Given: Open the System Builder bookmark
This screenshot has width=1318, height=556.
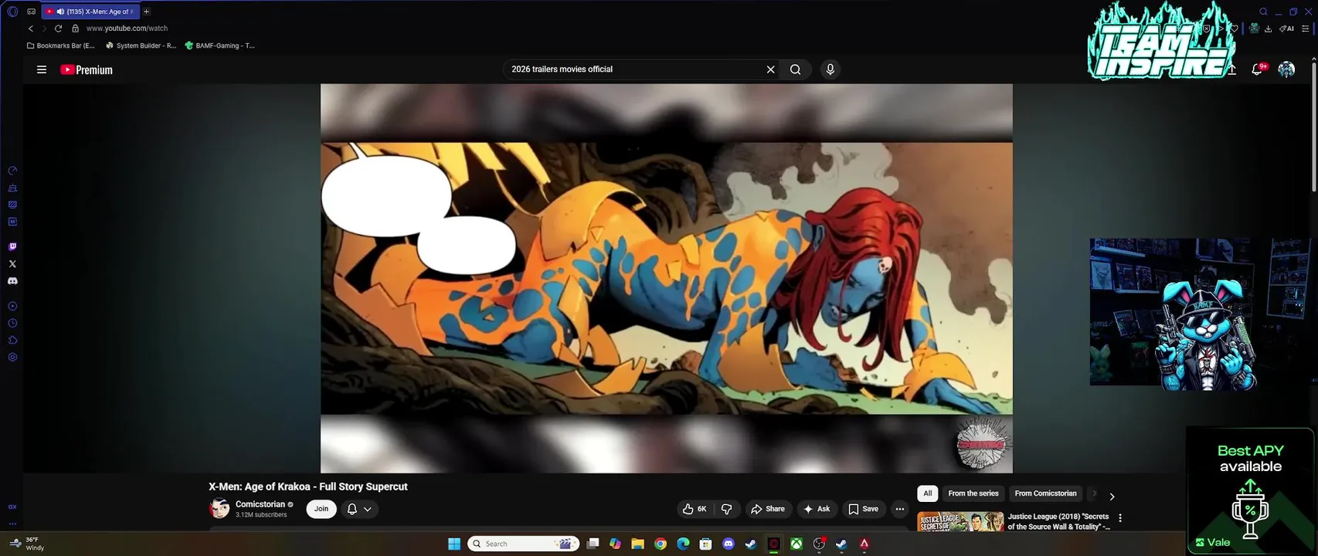Looking at the screenshot, I should 141,46.
